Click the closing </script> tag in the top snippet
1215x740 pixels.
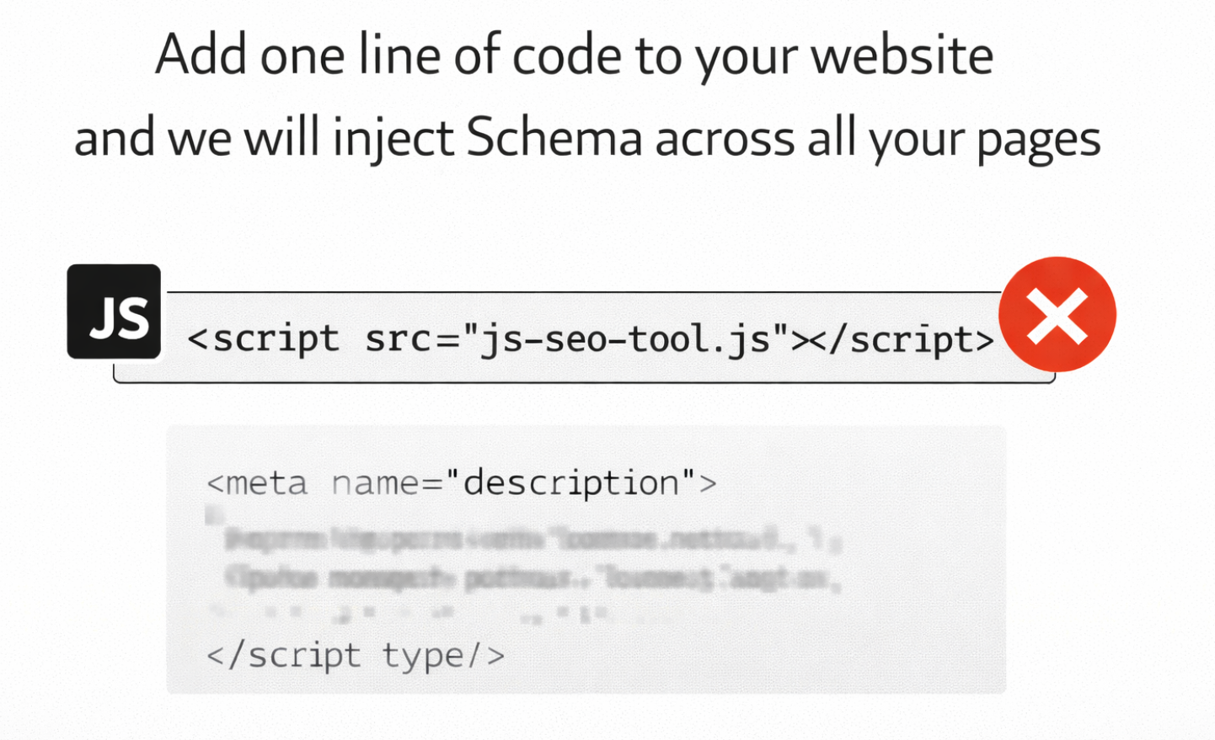coord(902,339)
